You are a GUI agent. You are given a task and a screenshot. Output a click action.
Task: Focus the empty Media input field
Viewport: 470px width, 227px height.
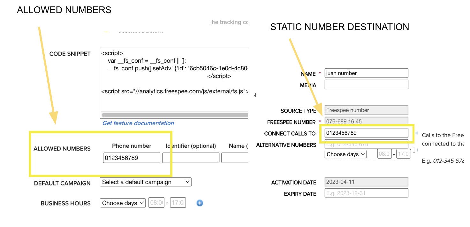[367, 85]
